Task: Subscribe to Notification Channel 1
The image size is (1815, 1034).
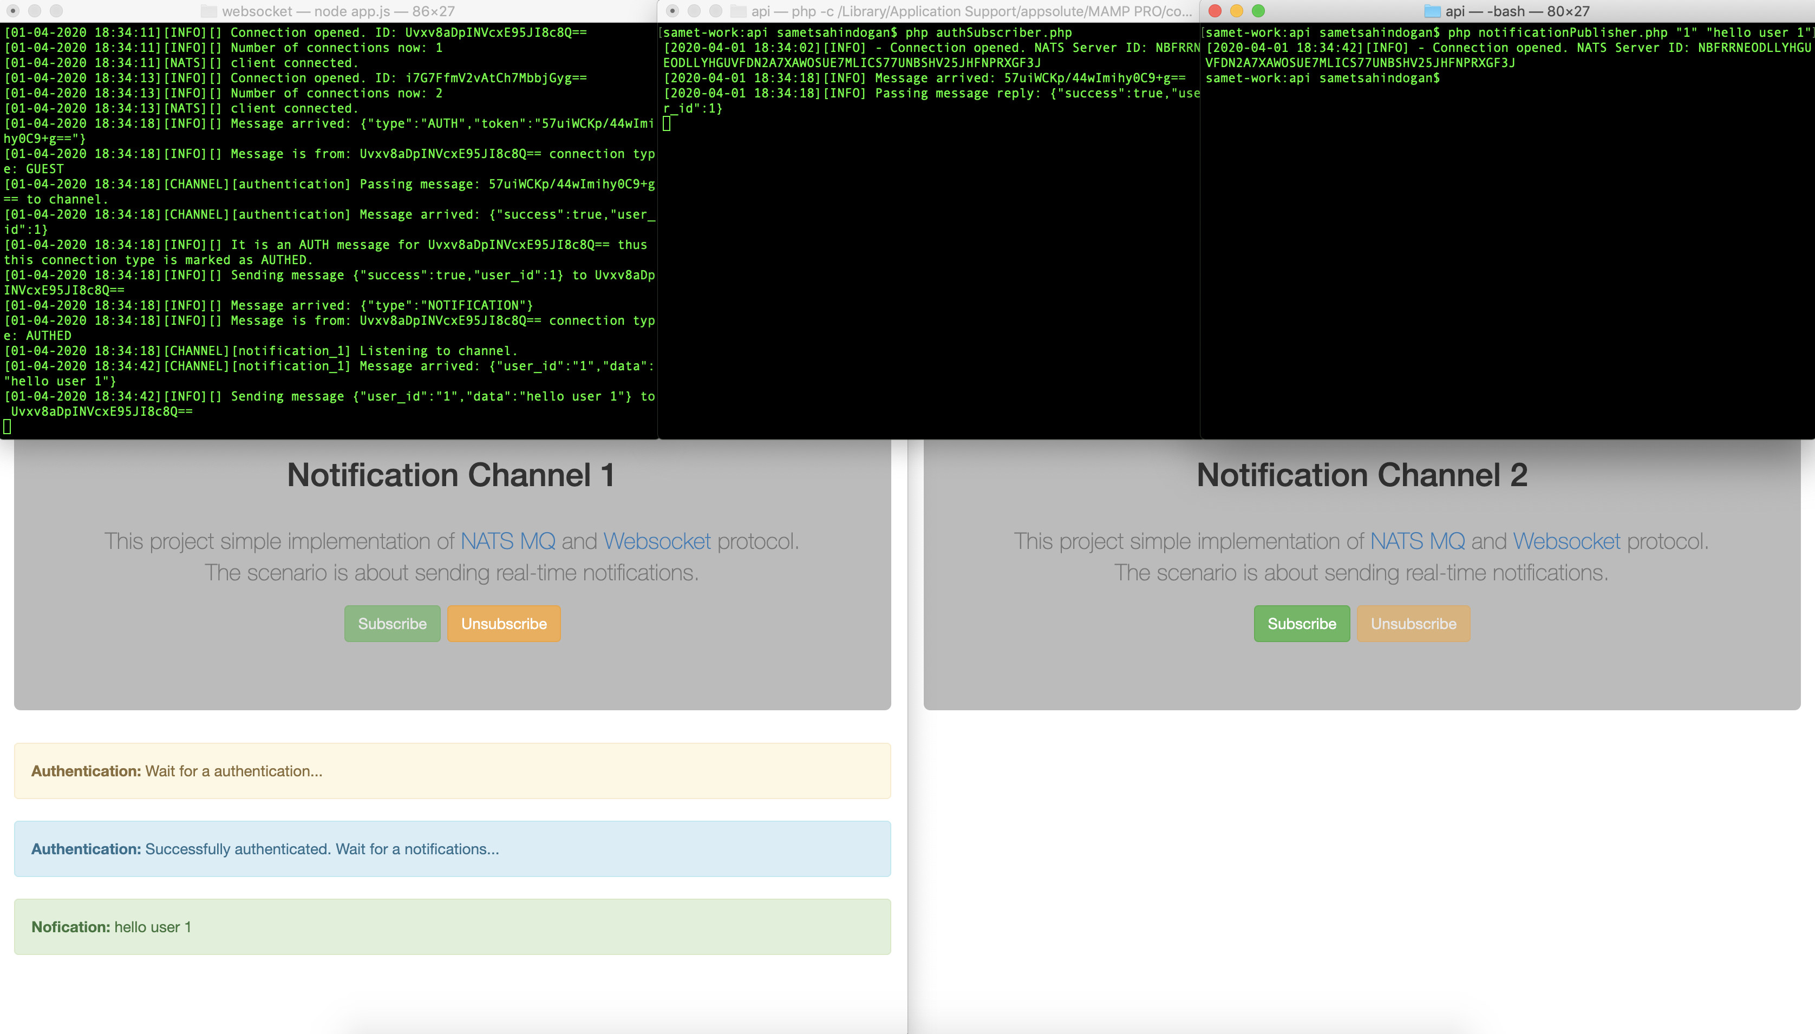Action: [392, 624]
